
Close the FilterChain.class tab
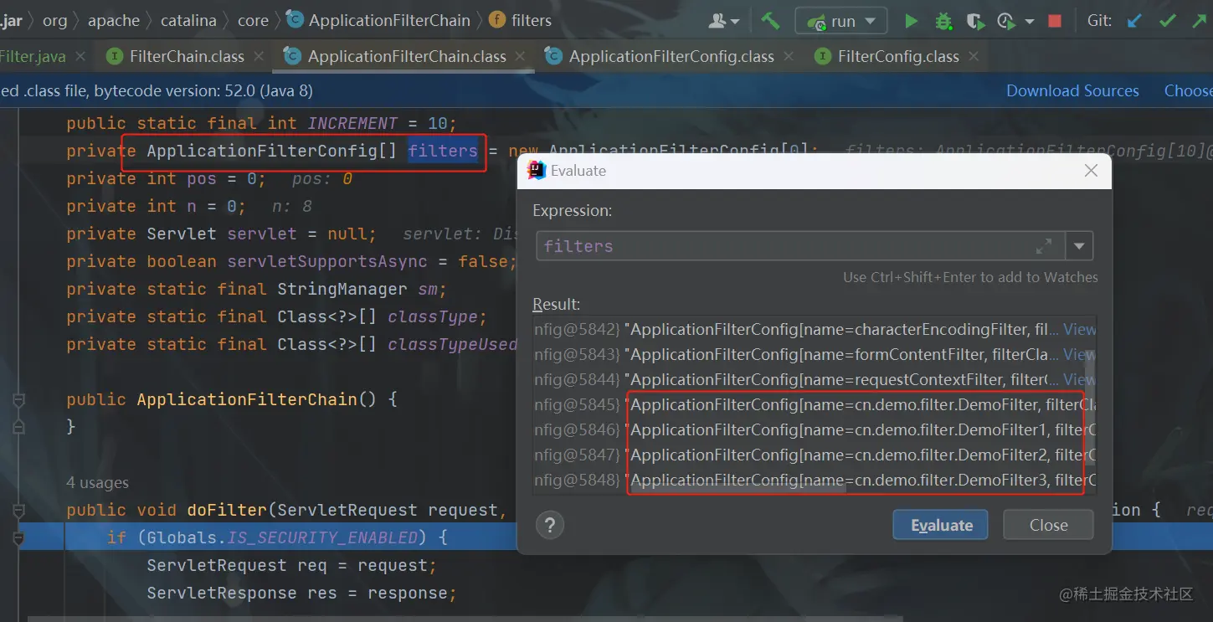coord(260,56)
